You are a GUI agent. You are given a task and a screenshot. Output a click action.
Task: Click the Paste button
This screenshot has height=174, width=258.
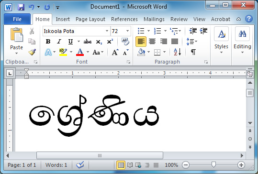[x=16, y=41]
